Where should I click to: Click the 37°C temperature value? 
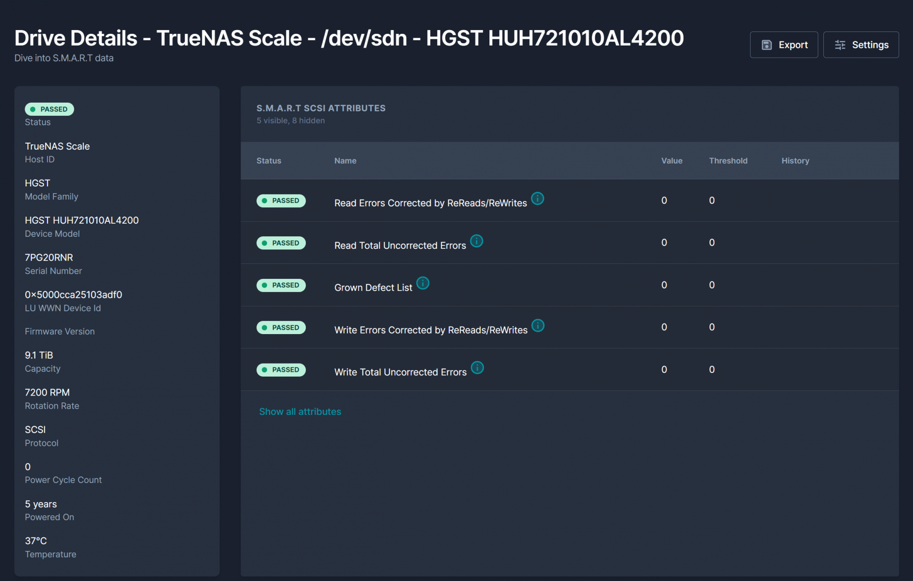[36, 541]
